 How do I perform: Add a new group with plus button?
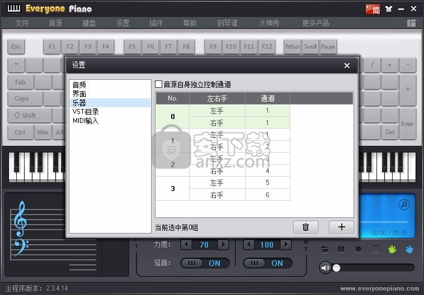point(341,227)
